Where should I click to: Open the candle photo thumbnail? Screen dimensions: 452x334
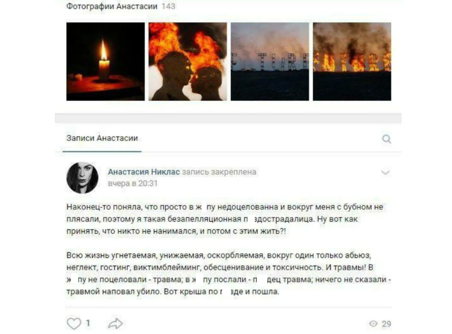click(x=106, y=61)
